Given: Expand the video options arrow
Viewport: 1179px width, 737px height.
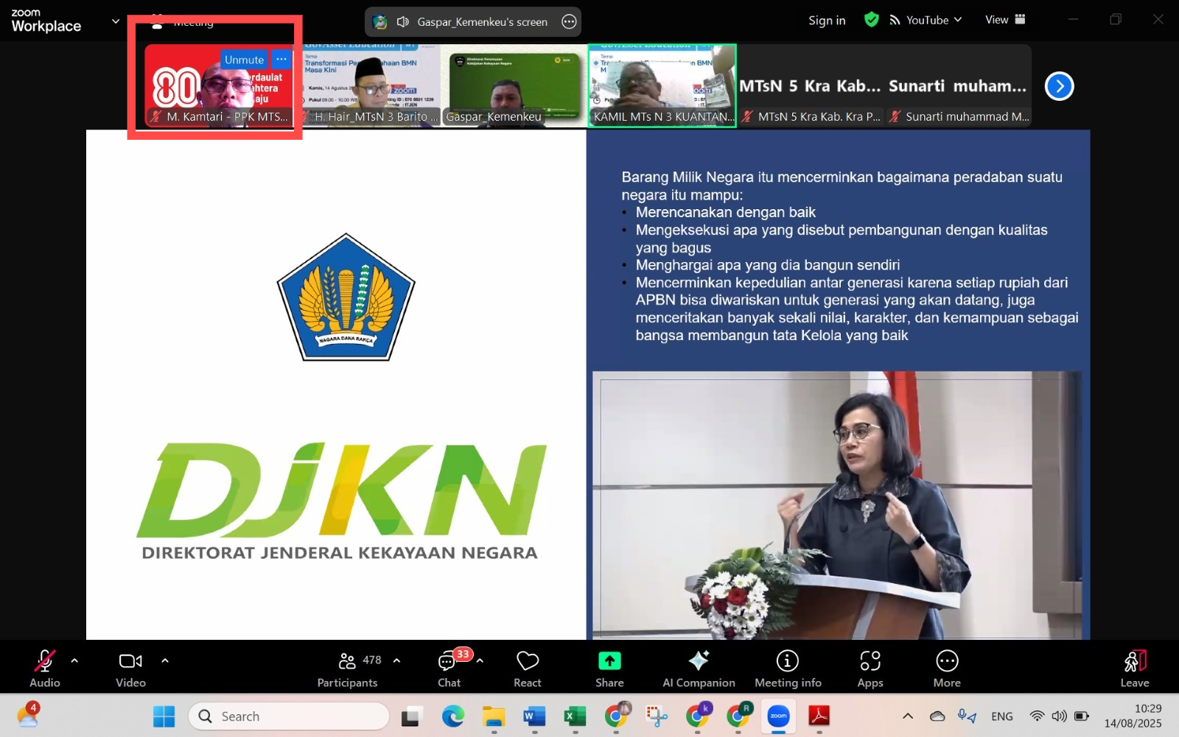Looking at the screenshot, I should coord(165,661).
